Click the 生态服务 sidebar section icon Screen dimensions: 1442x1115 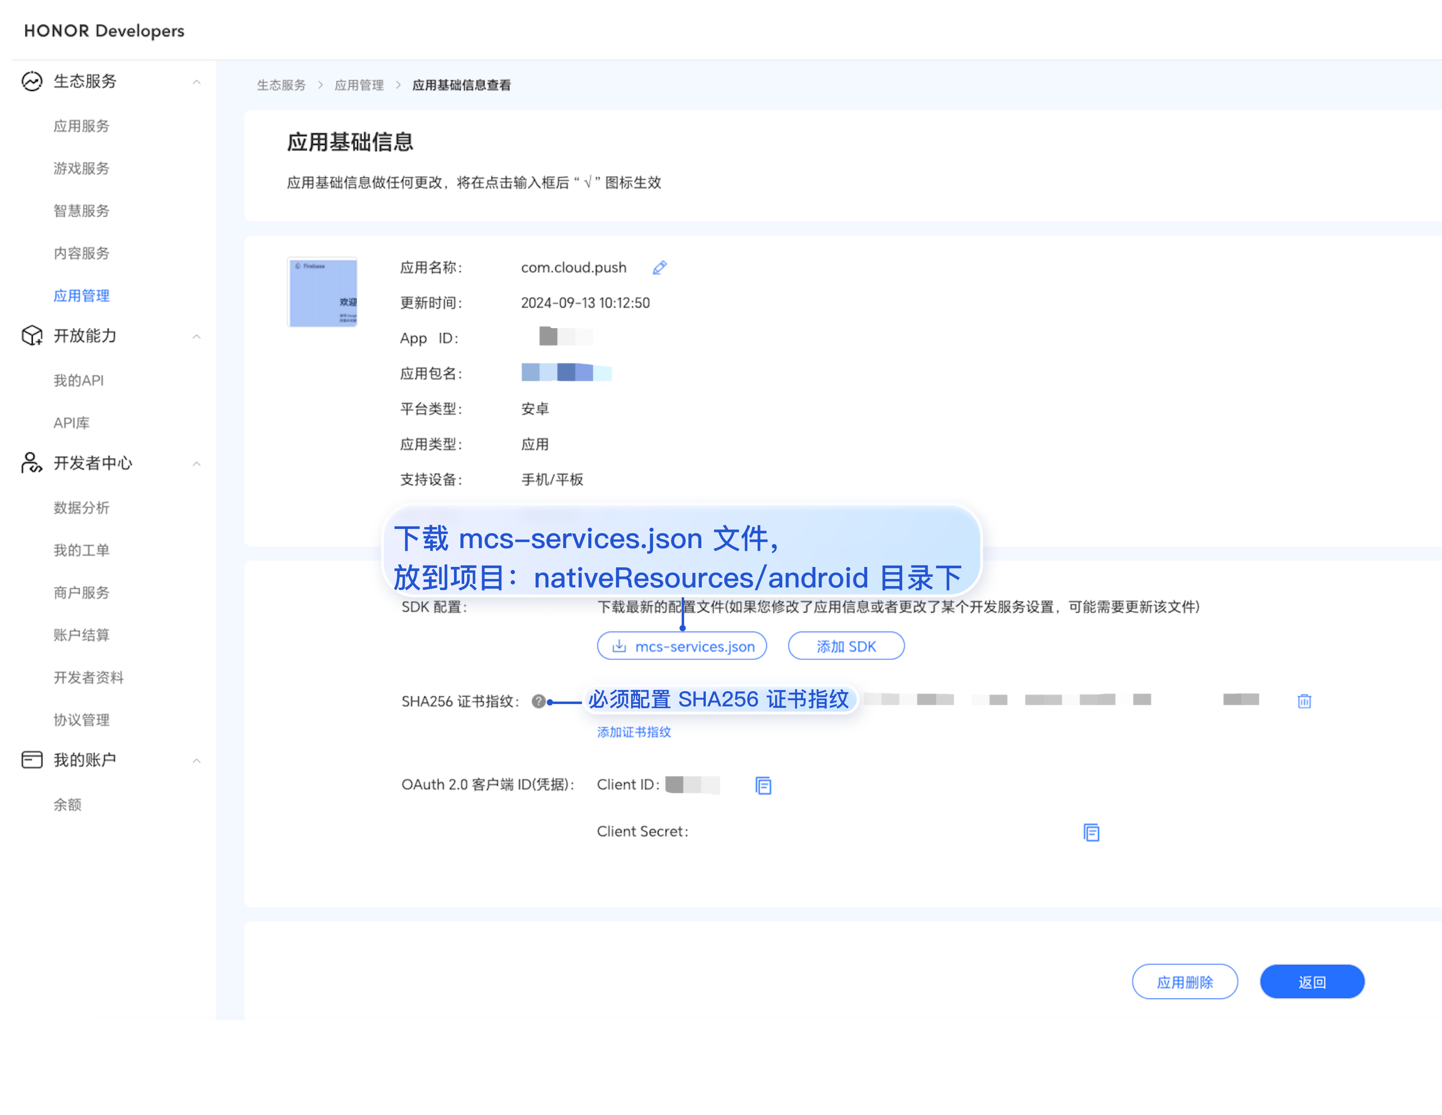(32, 81)
